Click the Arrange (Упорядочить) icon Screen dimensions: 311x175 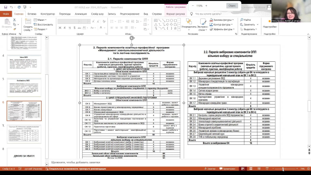(189, 21)
